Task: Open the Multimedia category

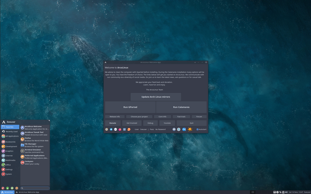Action: tap(10, 160)
